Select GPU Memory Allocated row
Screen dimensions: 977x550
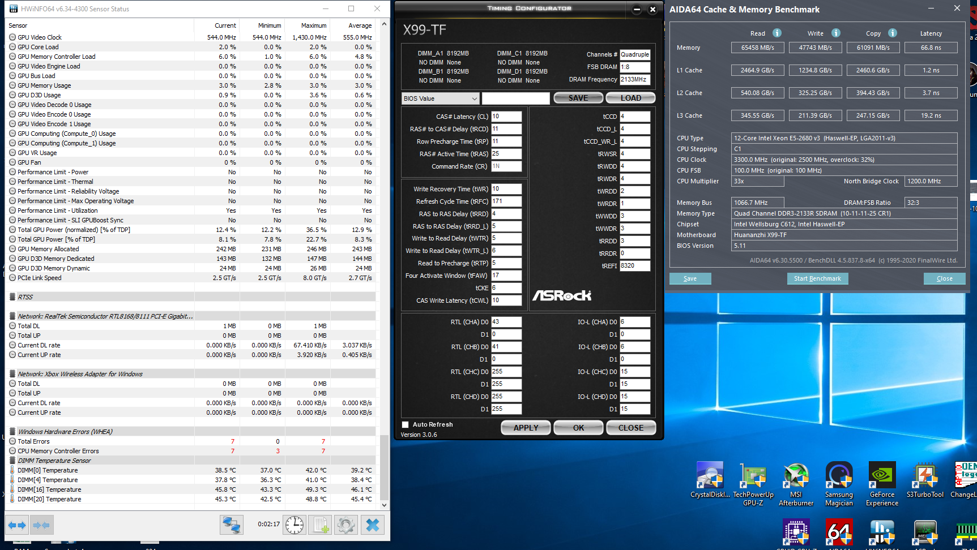click(191, 249)
